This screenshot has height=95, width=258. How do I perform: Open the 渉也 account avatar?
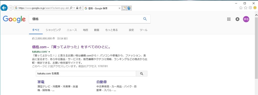click(x=246, y=19)
